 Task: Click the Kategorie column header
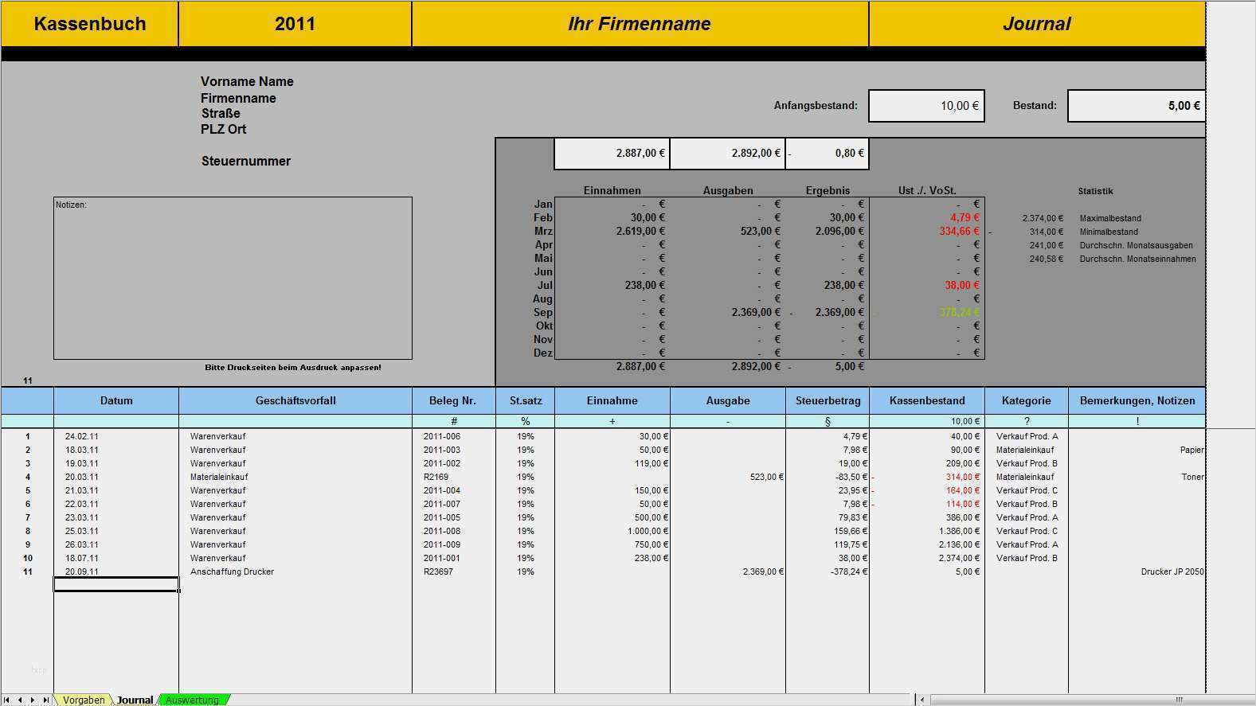click(x=1027, y=400)
